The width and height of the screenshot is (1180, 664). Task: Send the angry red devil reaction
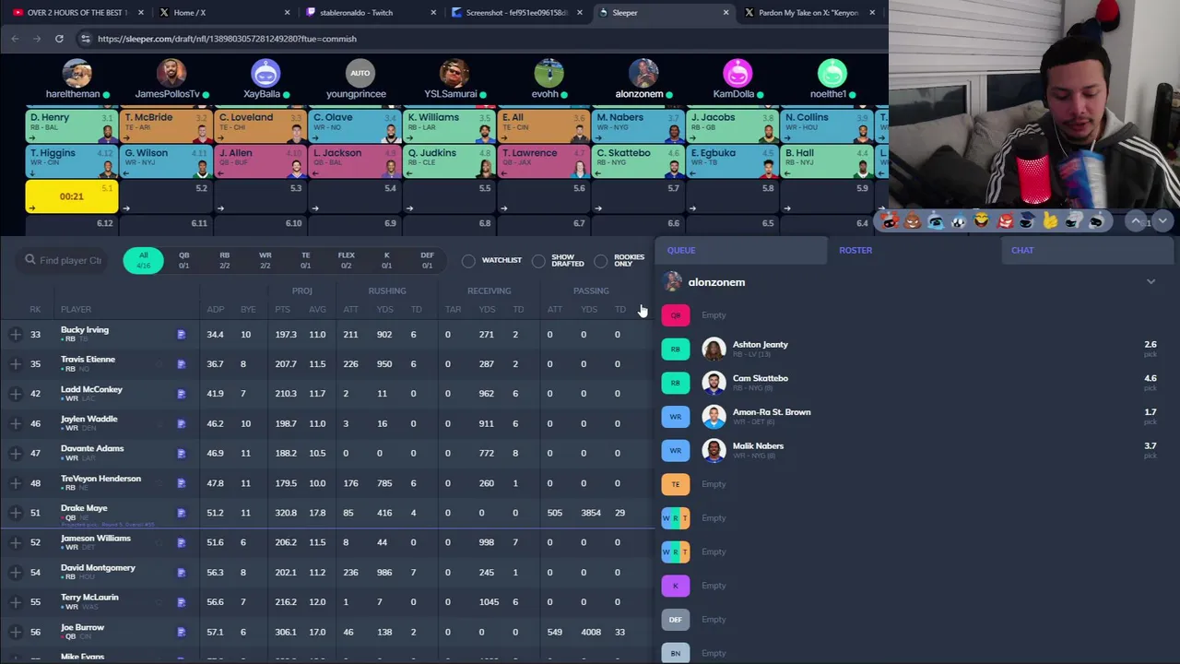[1004, 221]
